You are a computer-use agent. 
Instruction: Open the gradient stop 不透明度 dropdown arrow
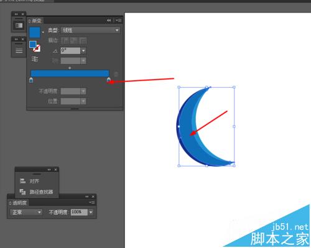pos(83,91)
